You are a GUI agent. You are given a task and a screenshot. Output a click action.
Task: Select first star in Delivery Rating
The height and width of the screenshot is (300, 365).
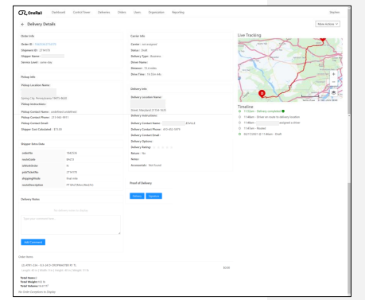[x=154, y=147]
